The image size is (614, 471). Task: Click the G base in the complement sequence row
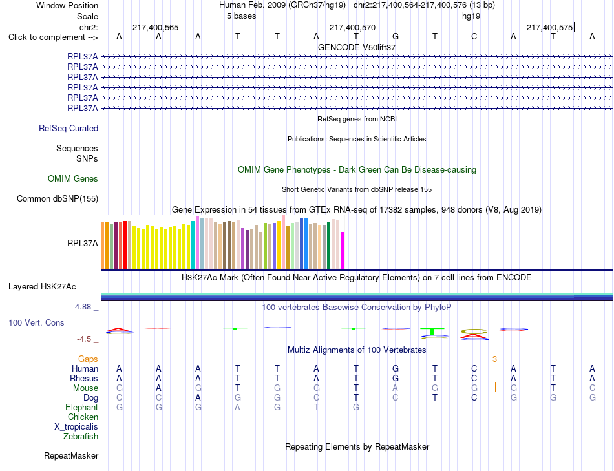tap(396, 36)
